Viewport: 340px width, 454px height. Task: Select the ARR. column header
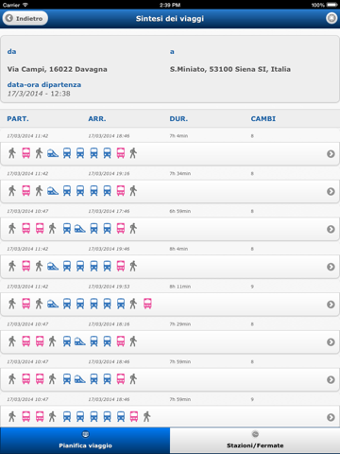97,119
